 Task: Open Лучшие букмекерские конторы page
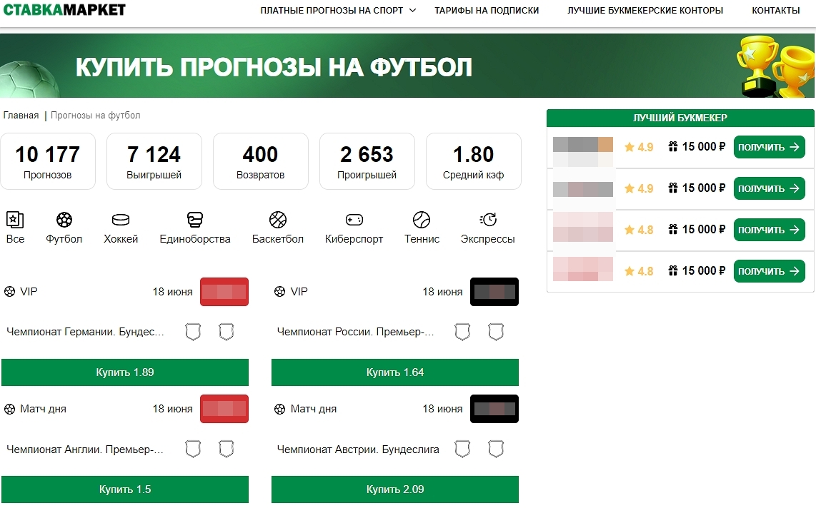click(645, 11)
